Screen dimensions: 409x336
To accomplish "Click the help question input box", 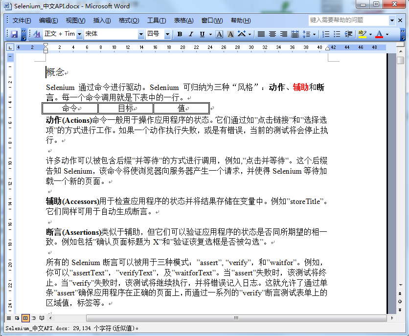I will pos(349,20).
